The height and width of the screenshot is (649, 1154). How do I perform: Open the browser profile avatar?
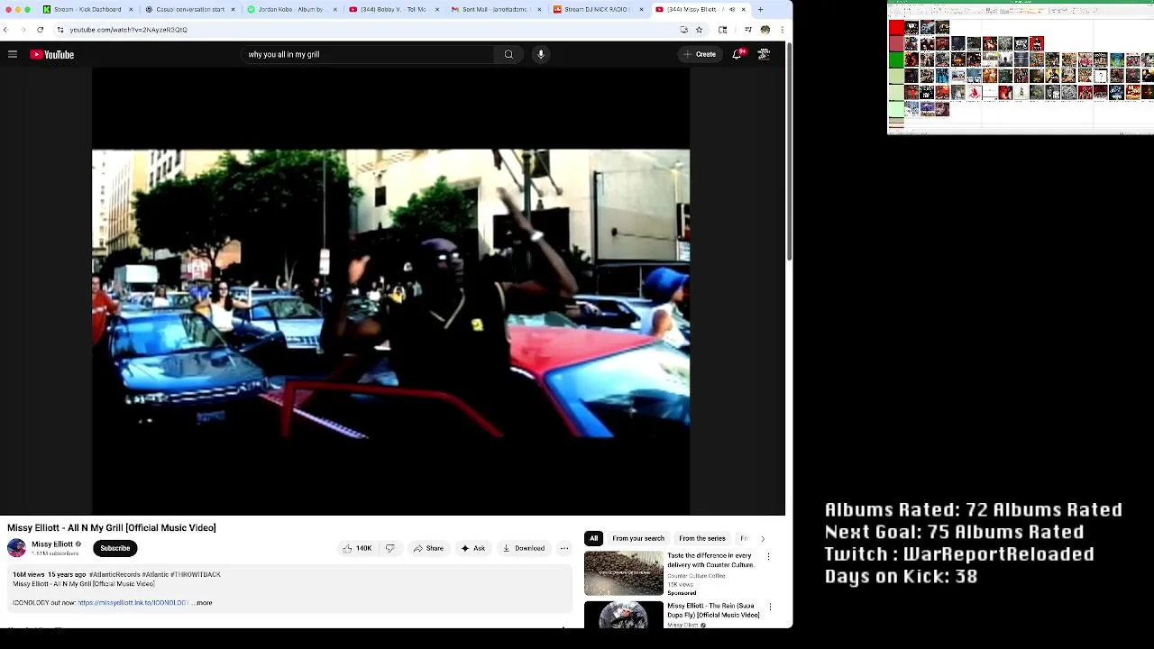(x=765, y=30)
